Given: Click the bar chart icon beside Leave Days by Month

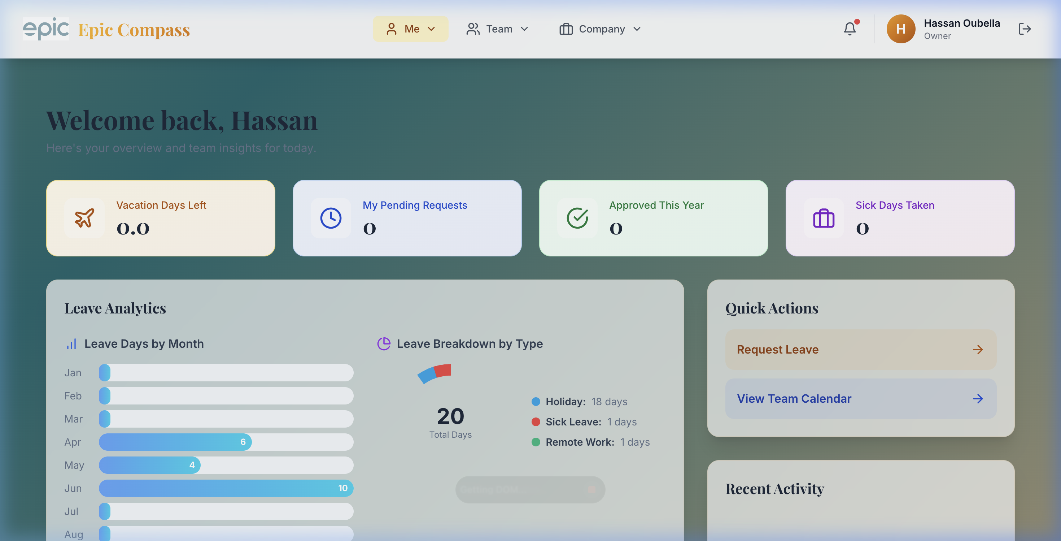Looking at the screenshot, I should click(x=71, y=344).
